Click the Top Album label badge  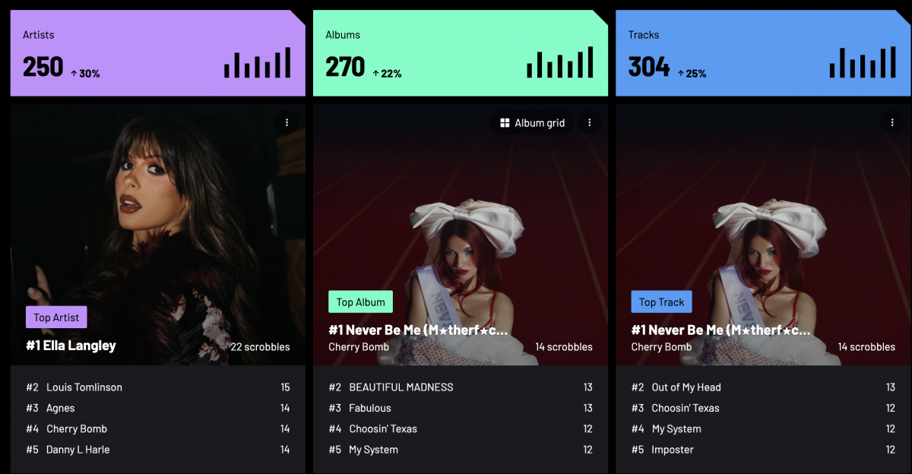tap(360, 302)
